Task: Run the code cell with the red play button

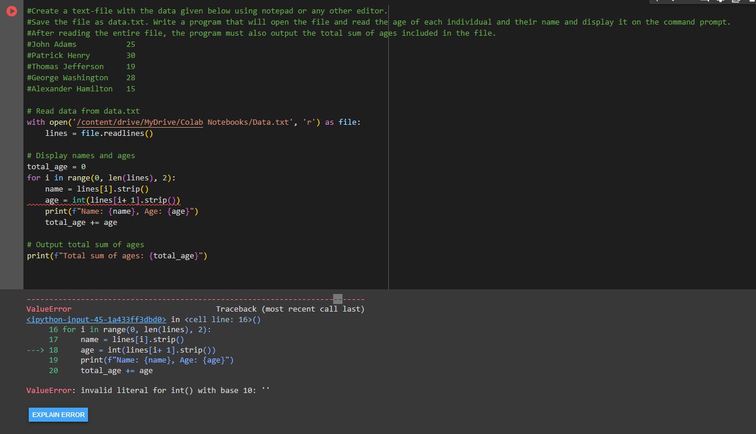Action: [12, 11]
